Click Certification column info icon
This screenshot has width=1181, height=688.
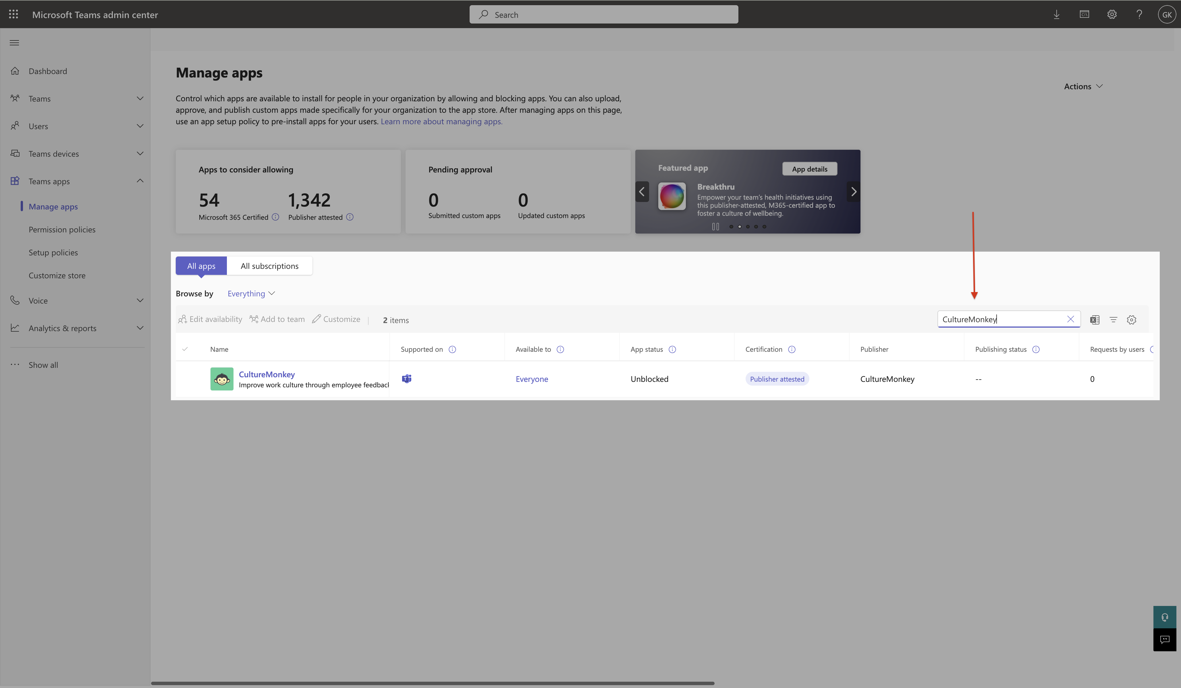792,349
